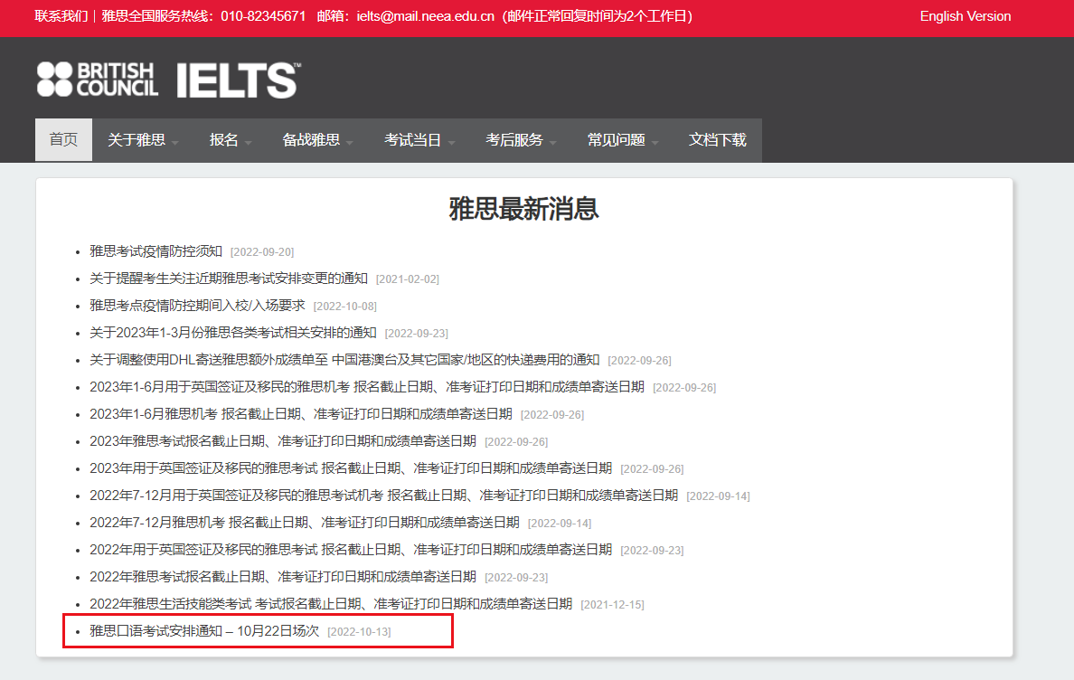
Task: Open 雅思口语考试安排通知 – 10月22日场次
Action: [x=204, y=630]
